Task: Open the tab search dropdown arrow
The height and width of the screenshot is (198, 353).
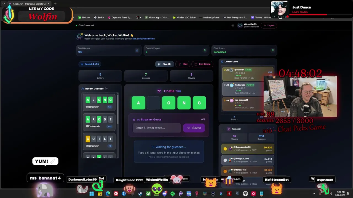Action: [4, 4]
